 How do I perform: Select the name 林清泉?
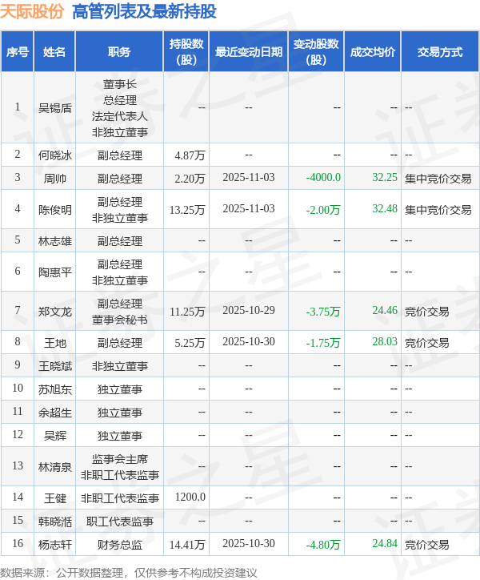pos(54,467)
